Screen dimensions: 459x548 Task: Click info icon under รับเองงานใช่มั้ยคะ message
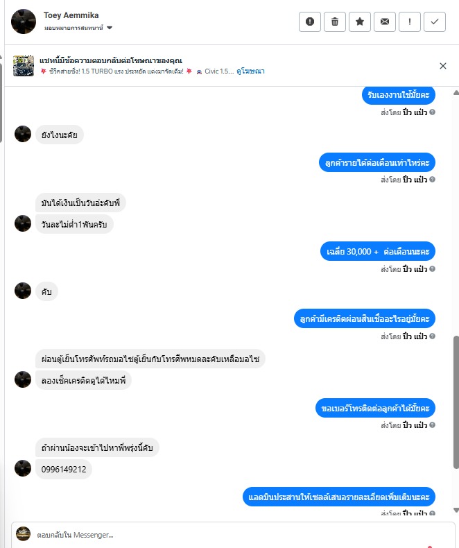coord(432,112)
